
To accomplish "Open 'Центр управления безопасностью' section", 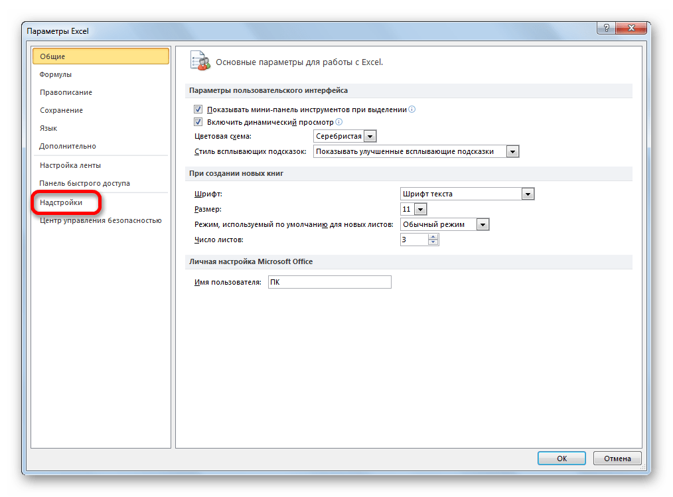I will [101, 220].
